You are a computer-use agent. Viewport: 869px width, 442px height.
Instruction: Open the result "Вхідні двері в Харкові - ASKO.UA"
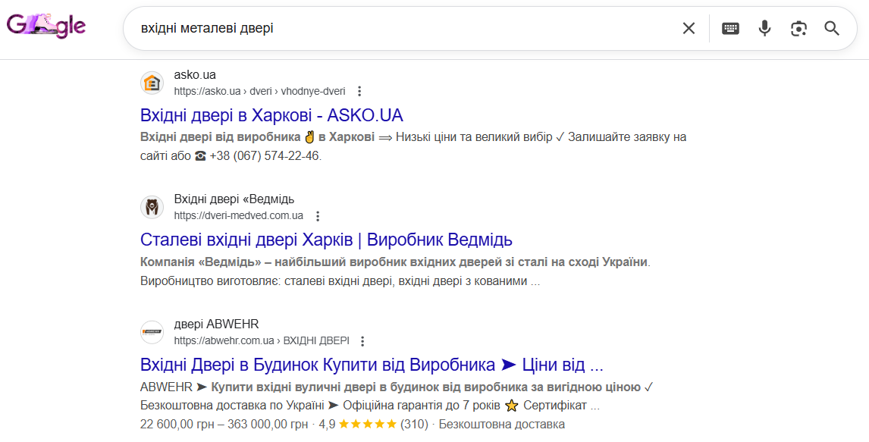[271, 114]
